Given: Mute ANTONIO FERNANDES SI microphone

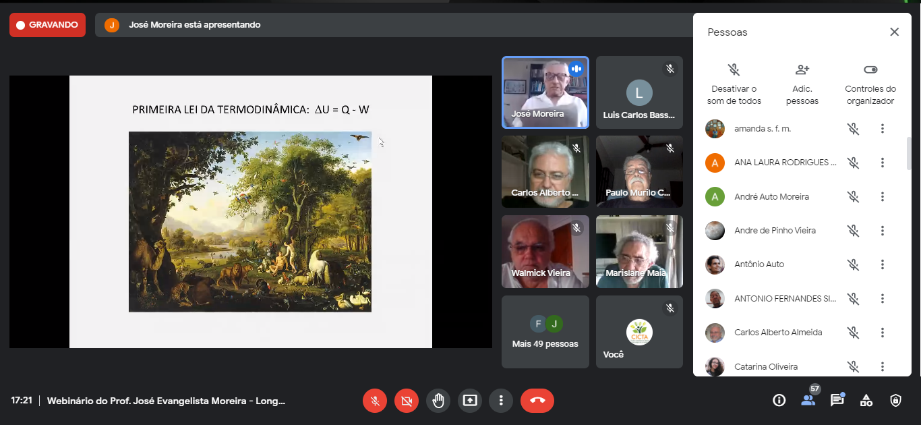Looking at the screenshot, I should [854, 299].
